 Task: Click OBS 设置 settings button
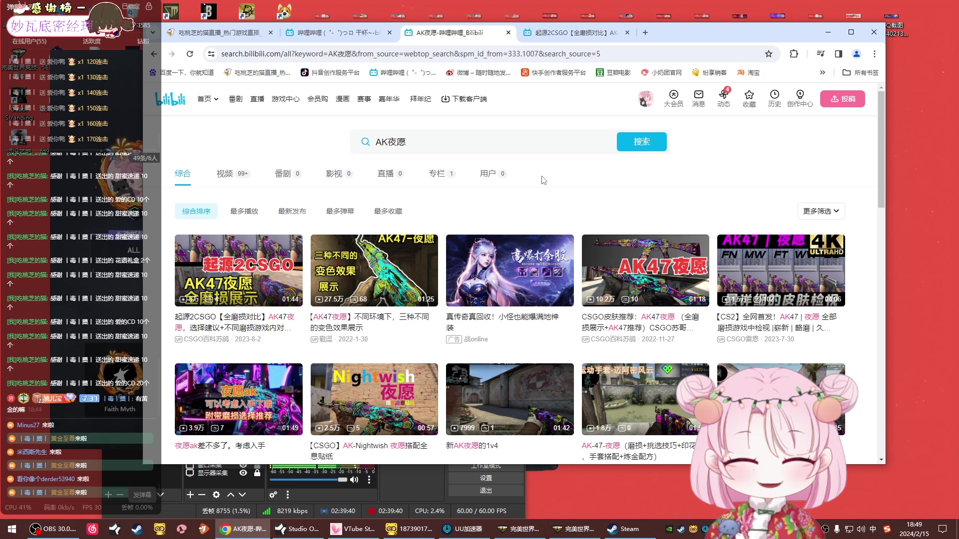pos(485,478)
